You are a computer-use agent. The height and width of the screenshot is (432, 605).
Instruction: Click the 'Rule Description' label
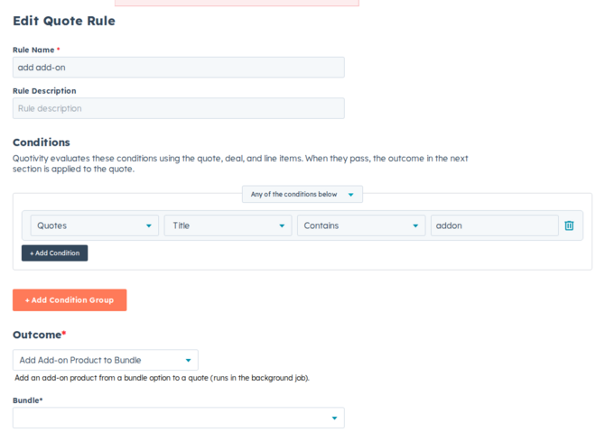point(44,91)
